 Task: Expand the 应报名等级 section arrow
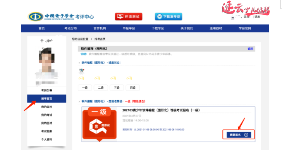click(79, 101)
